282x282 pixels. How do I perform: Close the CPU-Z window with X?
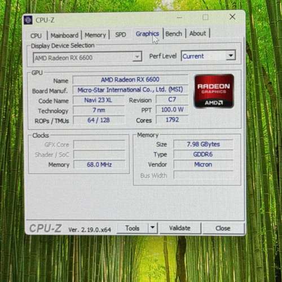coord(232,17)
